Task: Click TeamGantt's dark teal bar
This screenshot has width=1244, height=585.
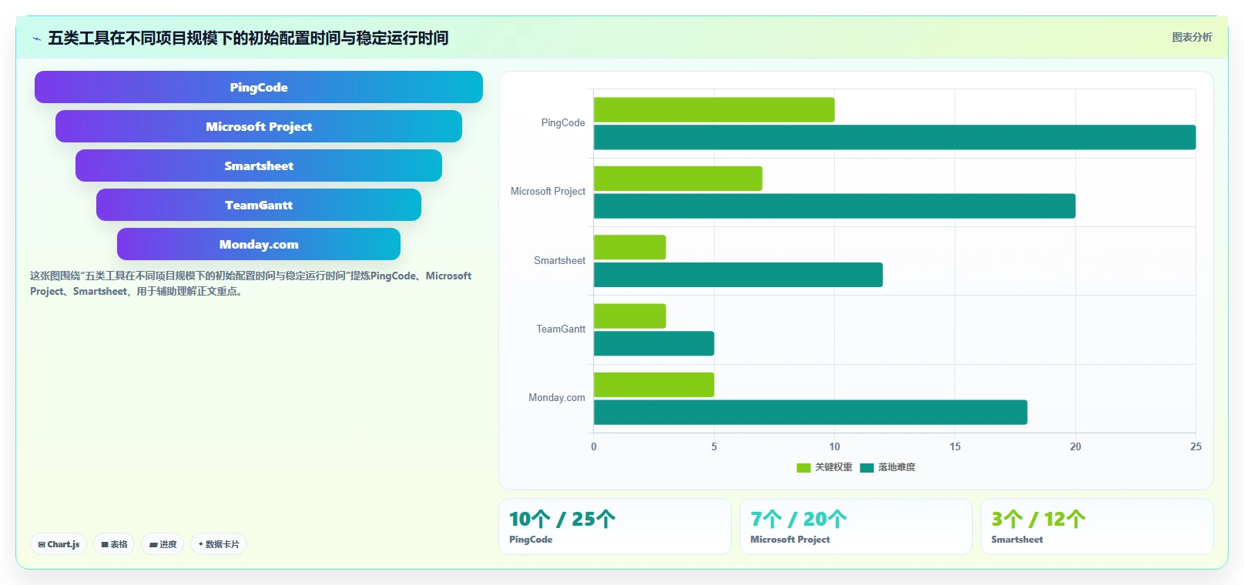Action: coord(654,343)
